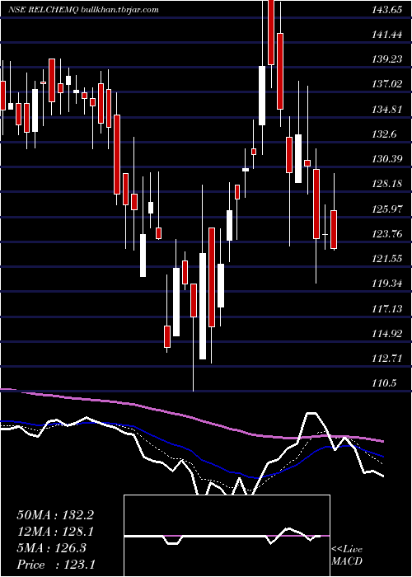Click the 128.18 price axis label

pos(386,184)
